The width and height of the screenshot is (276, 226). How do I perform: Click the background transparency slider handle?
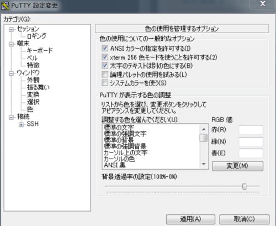coord(245,186)
